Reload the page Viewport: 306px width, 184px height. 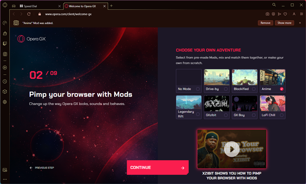click(29, 14)
